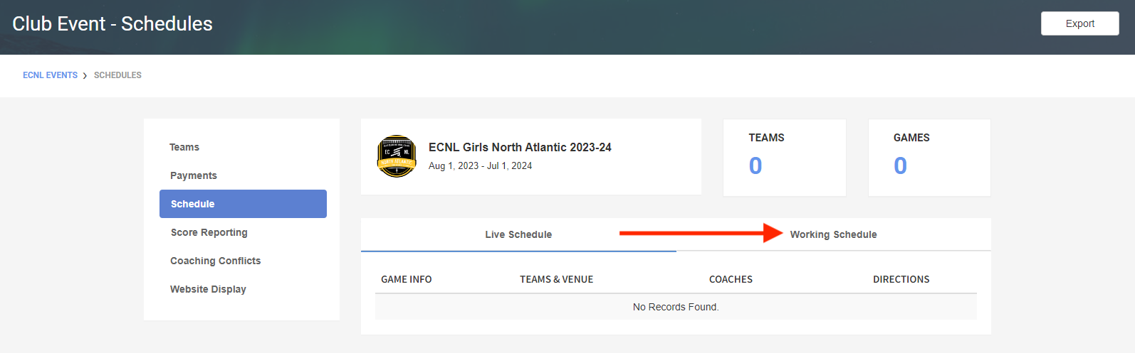Open Score Reporting from the sidebar
Image resolution: width=1135 pixels, height=353 pixels.
click(209, 232)
